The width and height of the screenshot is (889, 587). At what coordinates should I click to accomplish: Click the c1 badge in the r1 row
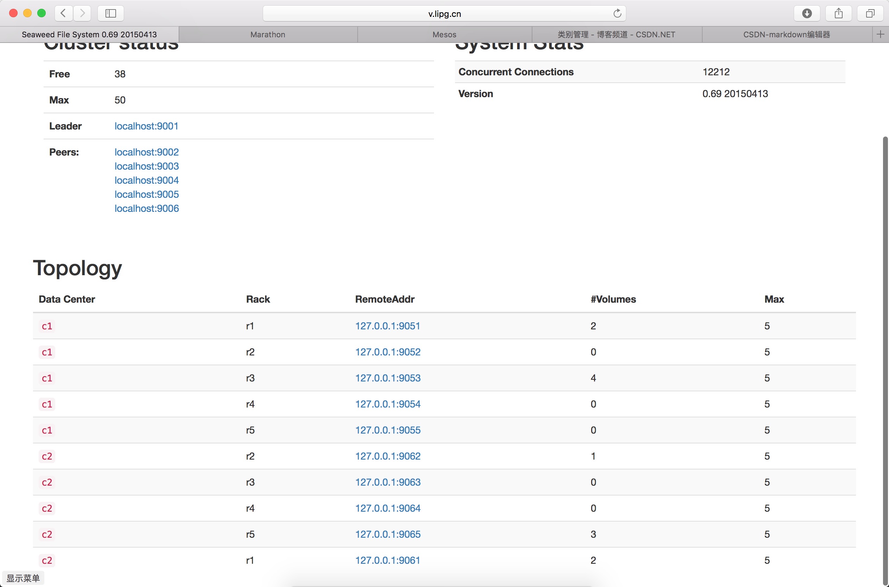click(x=47, y=326)
